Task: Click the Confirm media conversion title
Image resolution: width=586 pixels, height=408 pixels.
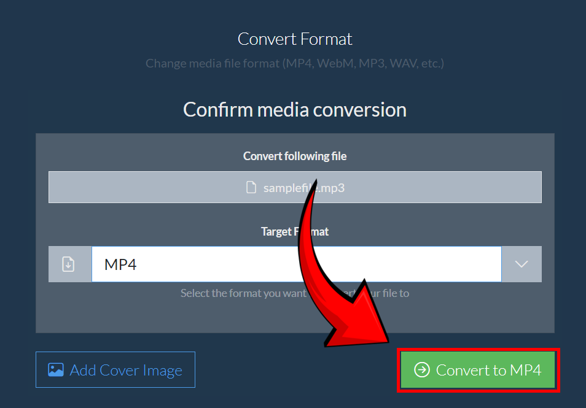Action: point(295,110)
